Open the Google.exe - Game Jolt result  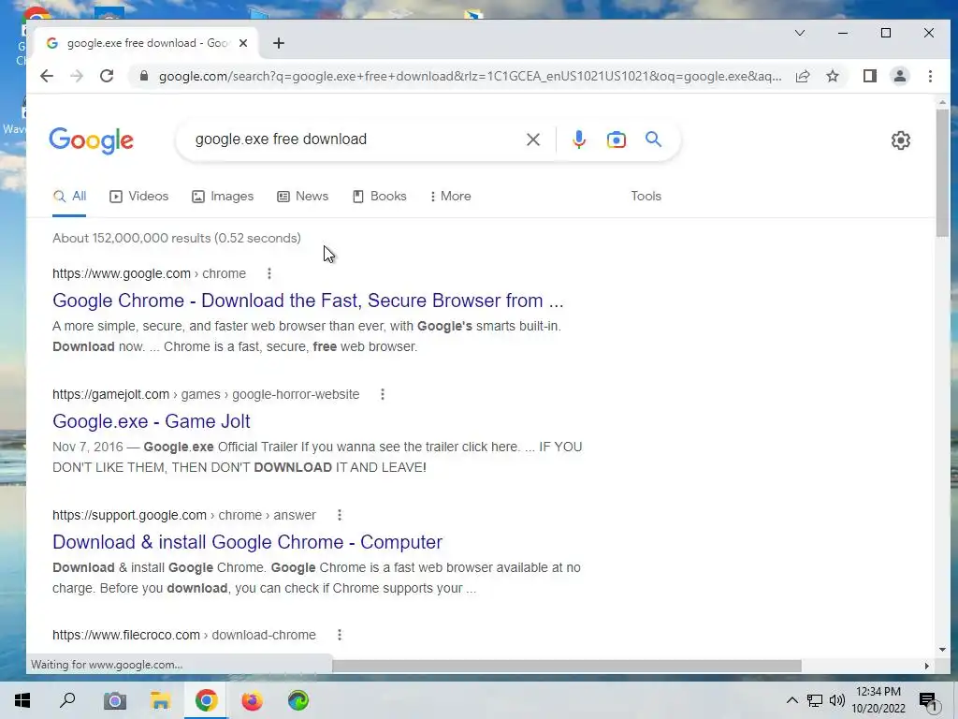tap(152, 421)
